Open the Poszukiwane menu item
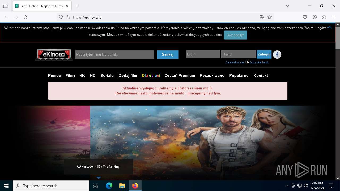This screenshot has height=191, width=340. [x=212, y=76]
